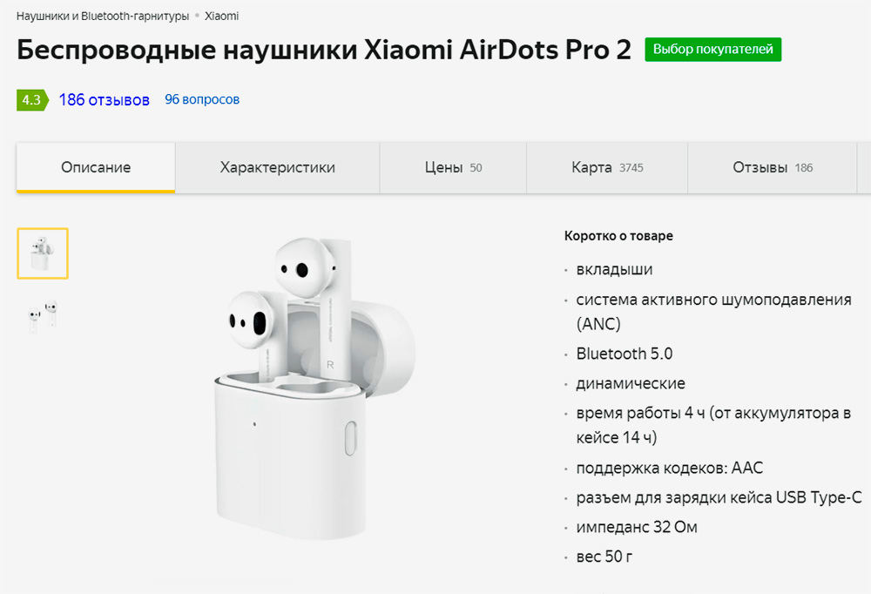Open the '186 отзывов' link
Image resolution: width=871 pixels, height=594 pixels.
[x=104, y=99]
